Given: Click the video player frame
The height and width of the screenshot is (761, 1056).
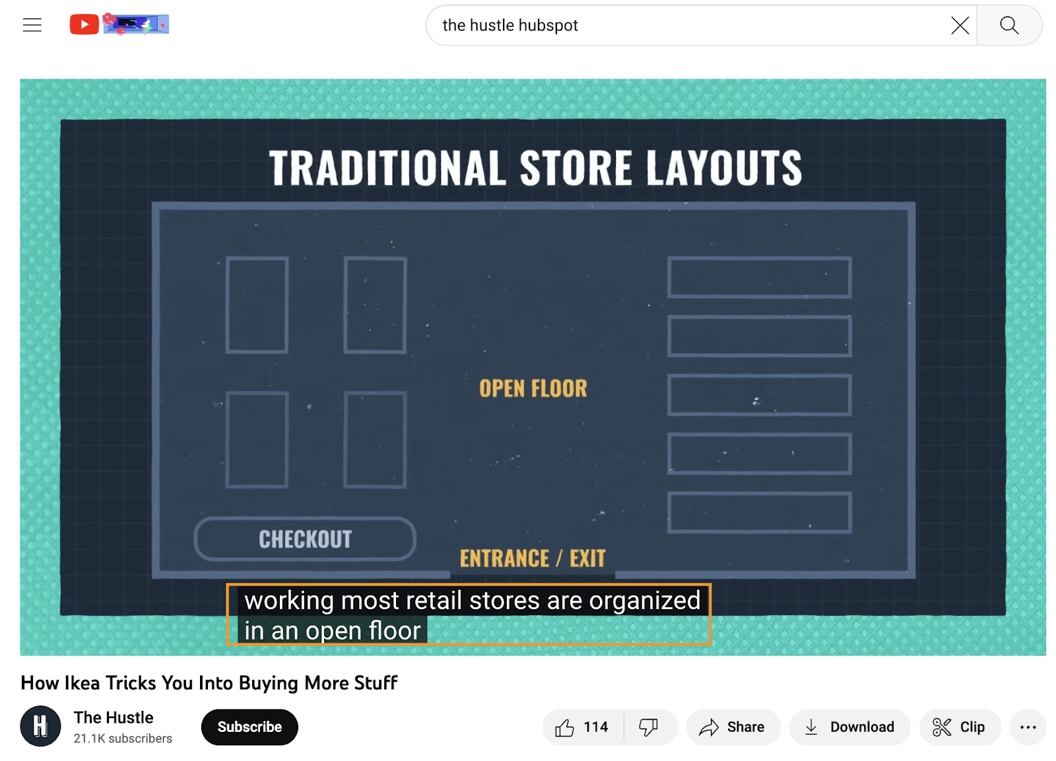Looking at the screenshot, I should 533,367.
